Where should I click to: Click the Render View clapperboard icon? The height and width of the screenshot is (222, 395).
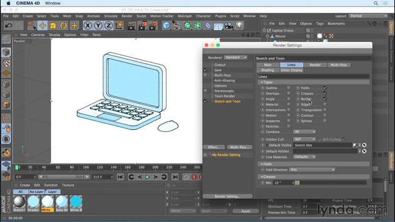[131, 25]
